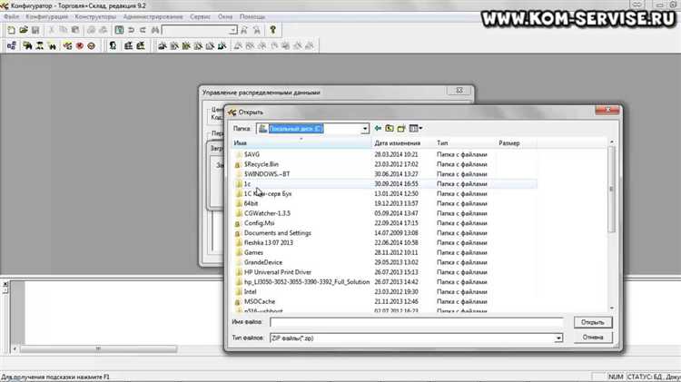681x382 pixels.
Task: Sort by the Имя column header
Action: (x=301, y=142)
